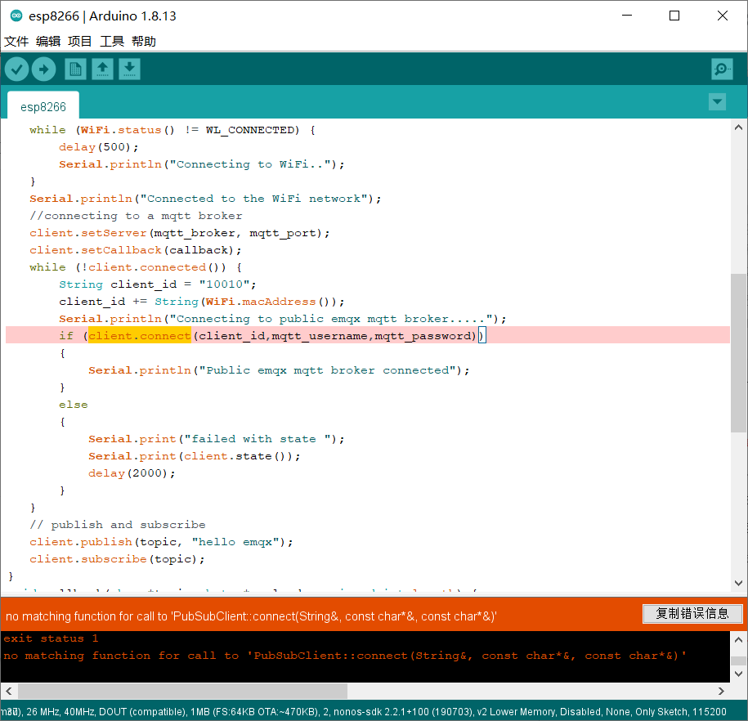Click 'Public emqx mqtt broker connected' line
Image resolution: width=748 pixels, height=721 pixels.
coord(279,371)
